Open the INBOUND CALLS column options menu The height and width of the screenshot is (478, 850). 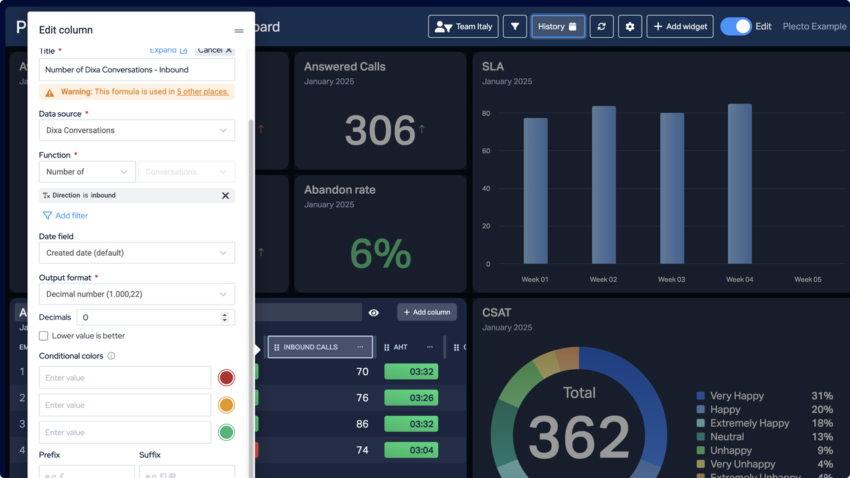point(360,347)
